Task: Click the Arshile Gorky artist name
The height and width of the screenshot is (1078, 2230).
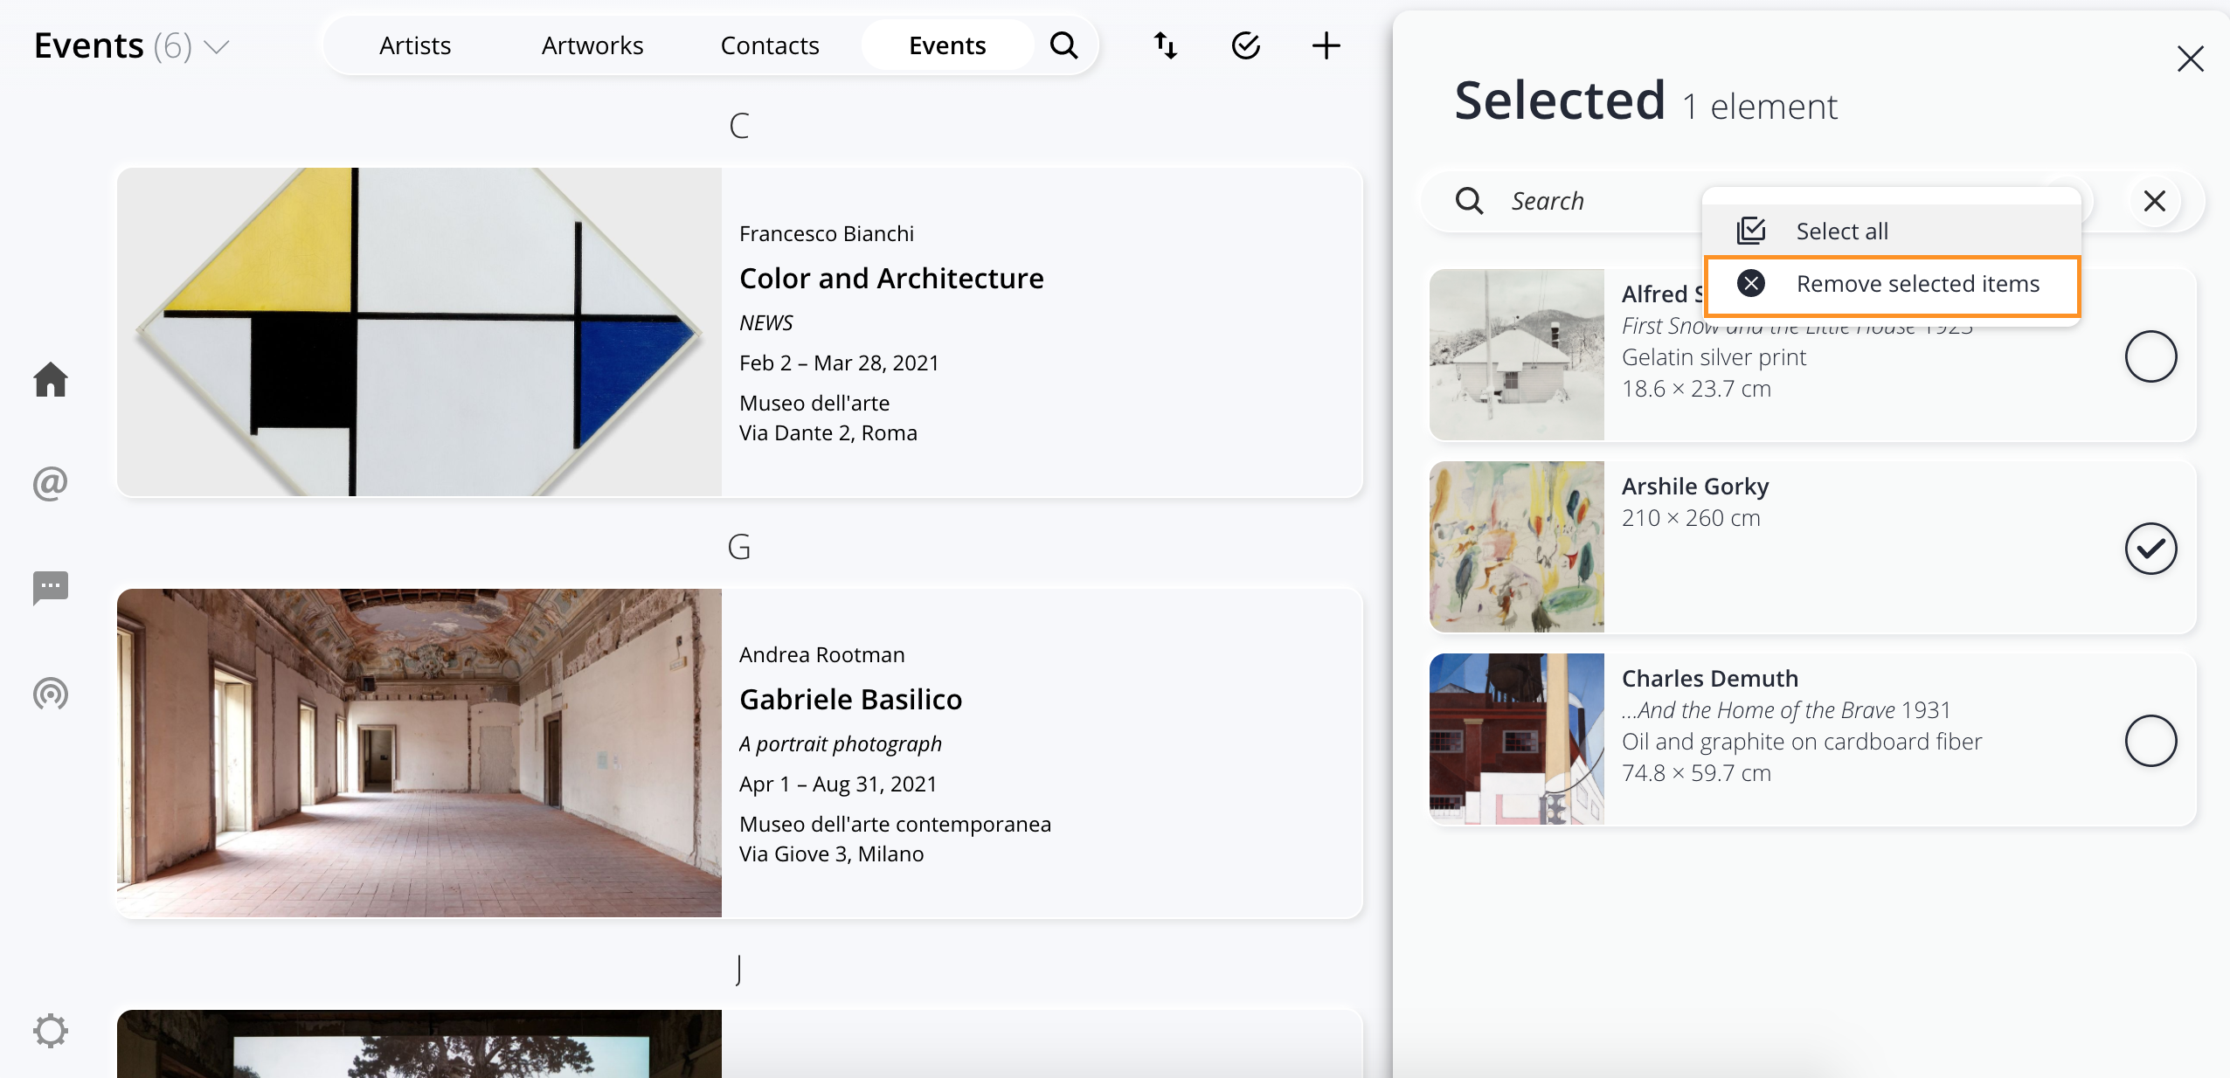Action: (1695, 486)
